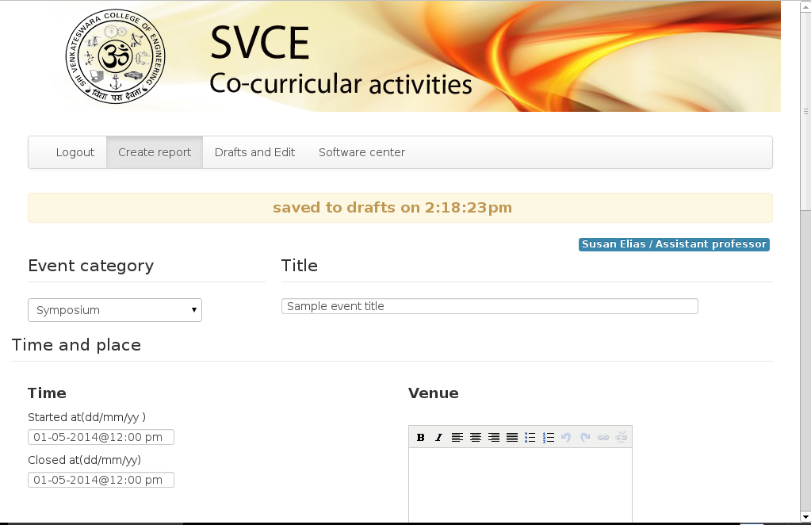Go to Software center in navbar
Viewport: 811px width, 525px height.
[362, 152]
